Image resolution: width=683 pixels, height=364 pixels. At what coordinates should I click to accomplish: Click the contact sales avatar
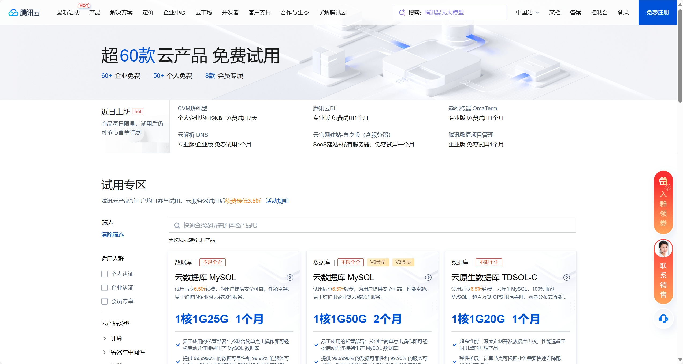[663, 248]
